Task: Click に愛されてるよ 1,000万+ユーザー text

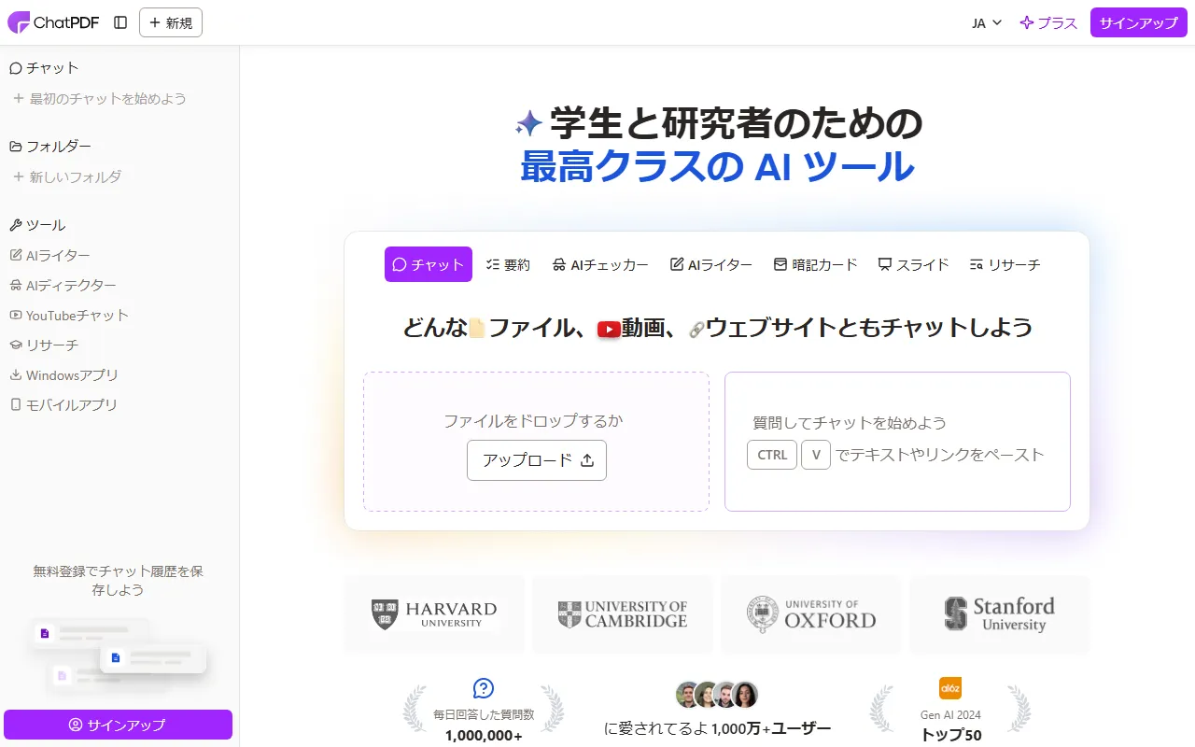Action: [x=717, y=727]
